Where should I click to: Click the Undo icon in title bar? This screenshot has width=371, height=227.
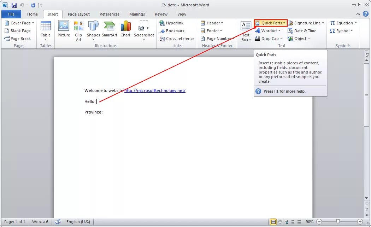pos(22,5)
